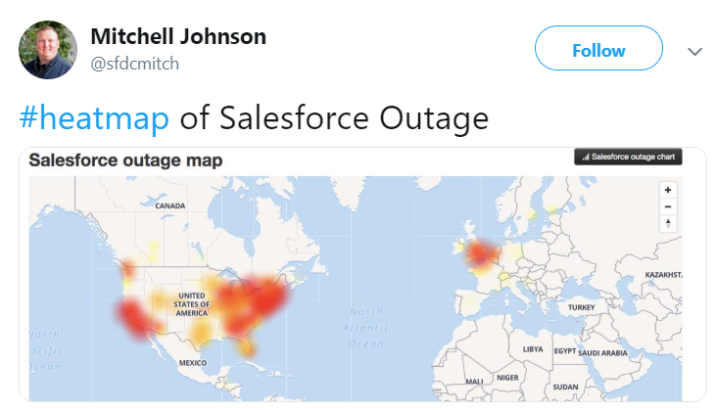
Task: Open the tweet options chevron menu
Action: [694, 51]
